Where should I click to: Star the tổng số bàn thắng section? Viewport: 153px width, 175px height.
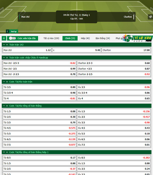(x=7, y=106)
